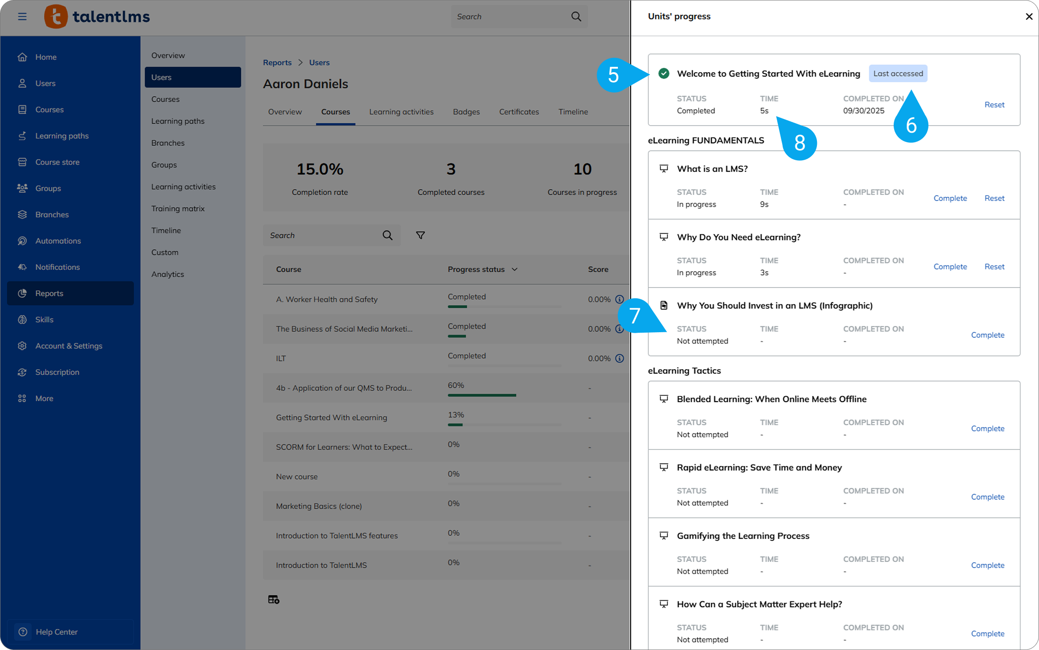Image resolution: width=1039 pixels, height=650 pixels.
Task: Click the Automations icon
Action: tap(22, 241)
